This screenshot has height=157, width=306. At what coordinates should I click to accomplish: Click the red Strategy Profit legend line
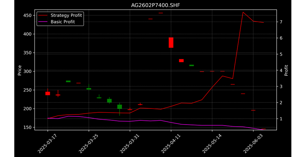tap(43, 15)
